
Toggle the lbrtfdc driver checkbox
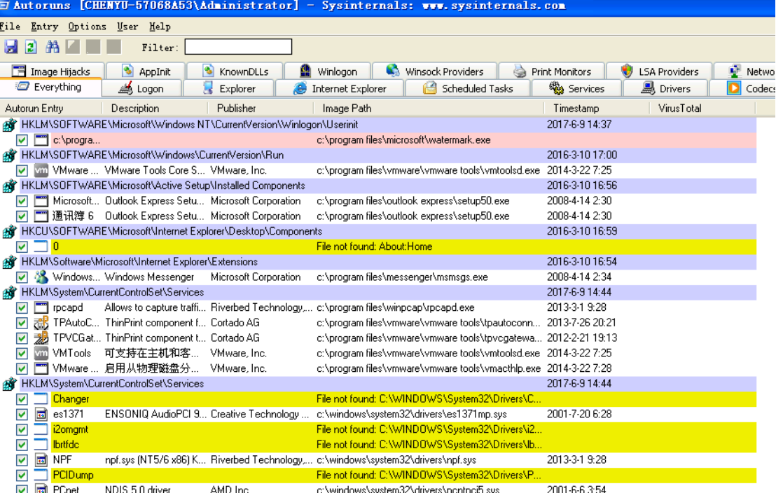click(22, 445)
